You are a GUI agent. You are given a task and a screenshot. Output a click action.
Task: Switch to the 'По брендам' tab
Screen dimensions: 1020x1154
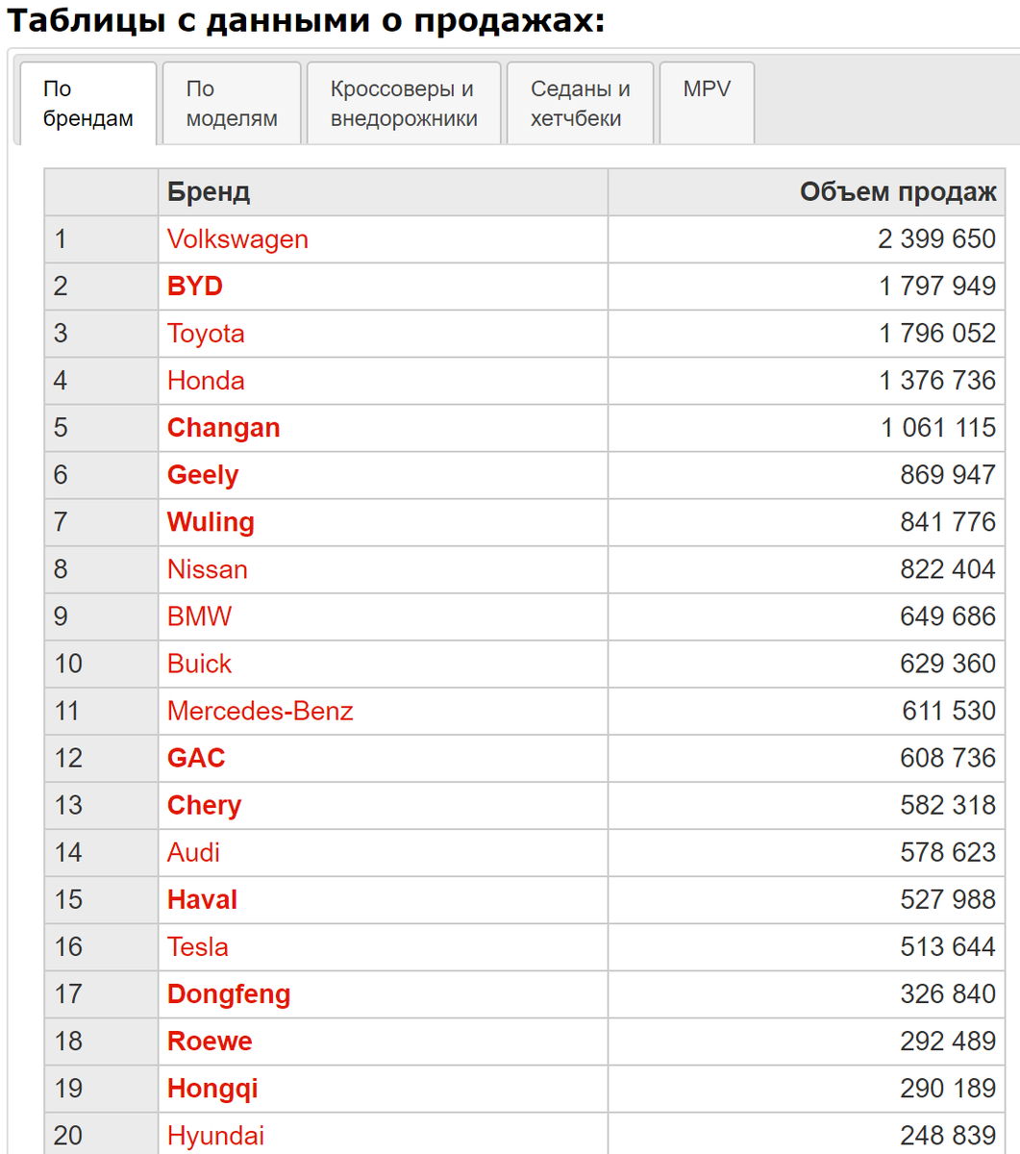(88, 104)
